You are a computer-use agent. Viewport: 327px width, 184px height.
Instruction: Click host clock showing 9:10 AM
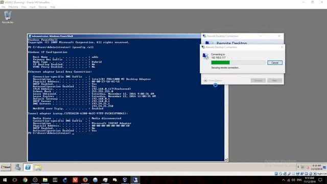click(x=310, y=180)
